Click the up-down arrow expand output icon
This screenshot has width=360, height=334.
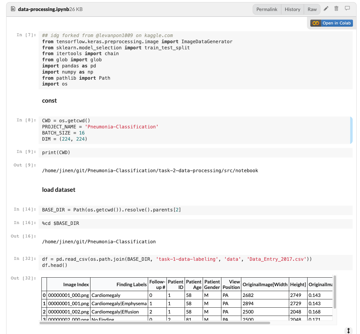[348, 331]
